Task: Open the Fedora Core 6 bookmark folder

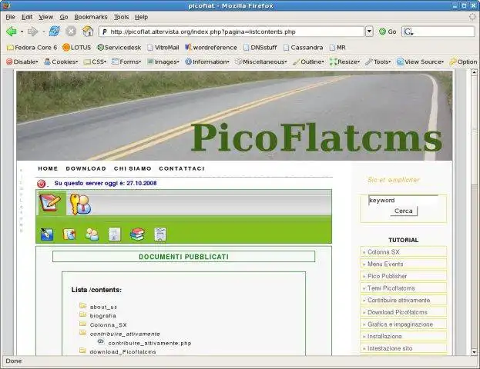Action: [x=32, y=48]
